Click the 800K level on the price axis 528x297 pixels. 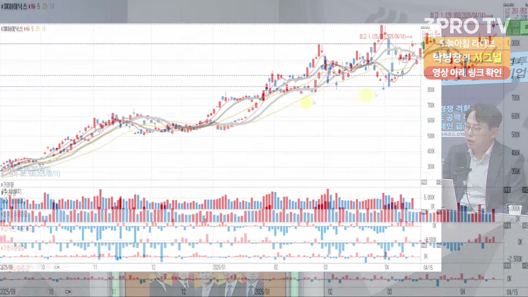[x=431, y=90]
